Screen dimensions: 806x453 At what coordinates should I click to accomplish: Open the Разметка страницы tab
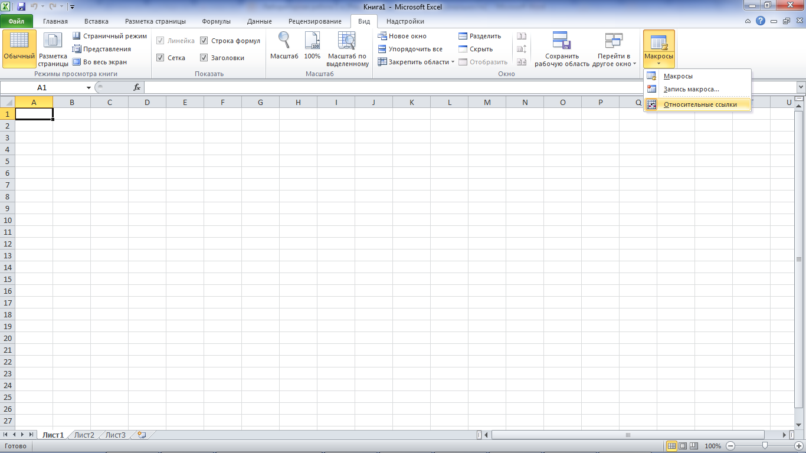(155, 21)
